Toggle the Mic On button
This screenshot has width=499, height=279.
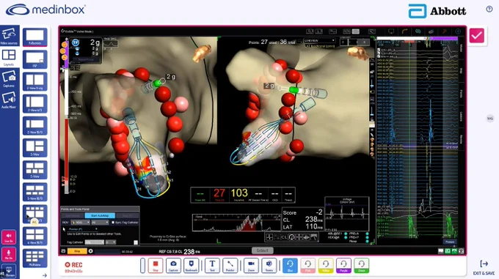(9, 254)
